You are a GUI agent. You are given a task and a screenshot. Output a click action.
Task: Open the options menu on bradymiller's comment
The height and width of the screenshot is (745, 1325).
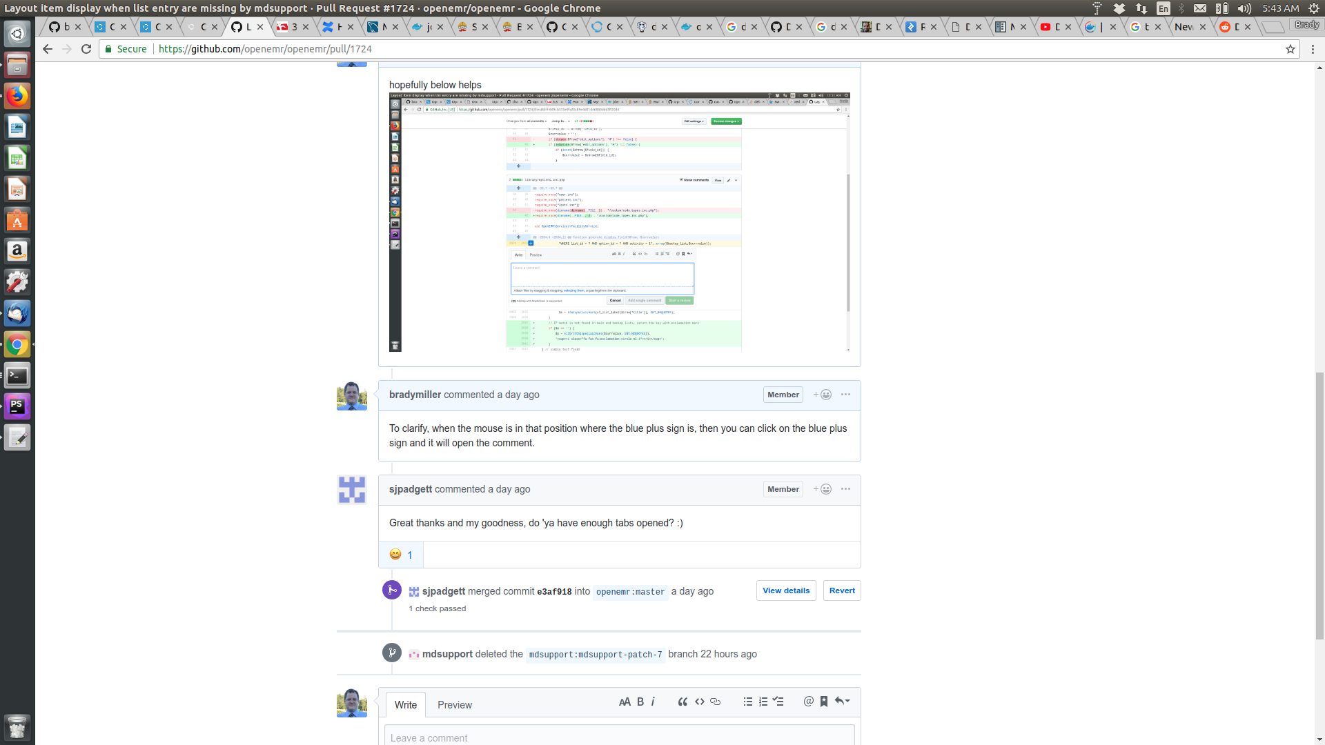click(845, 394)
